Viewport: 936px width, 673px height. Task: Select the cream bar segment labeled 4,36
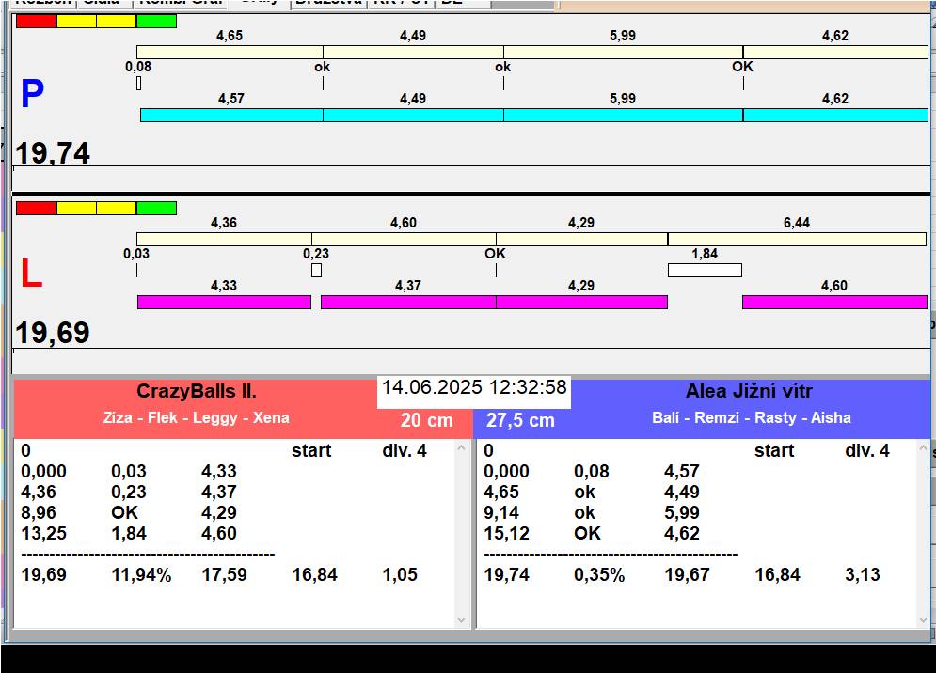pyautogui.click(x=224, y=240)
